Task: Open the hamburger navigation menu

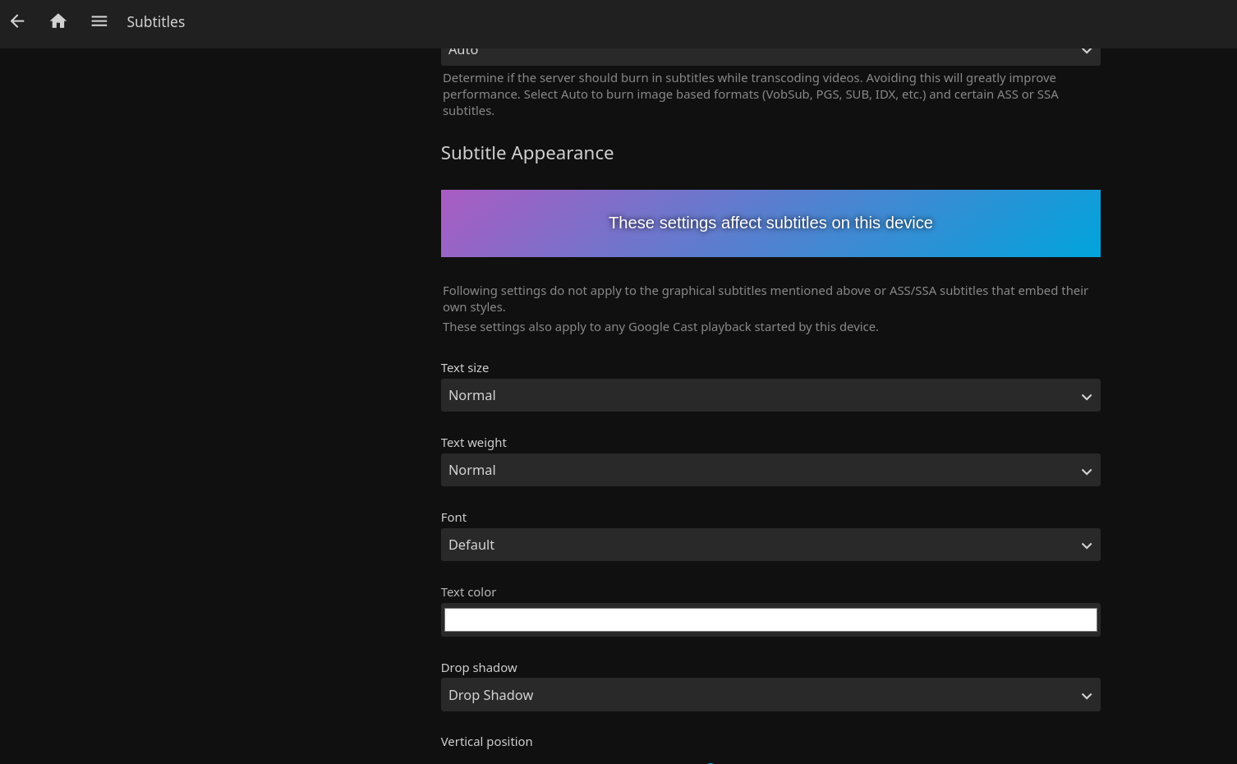Action: 99,21
